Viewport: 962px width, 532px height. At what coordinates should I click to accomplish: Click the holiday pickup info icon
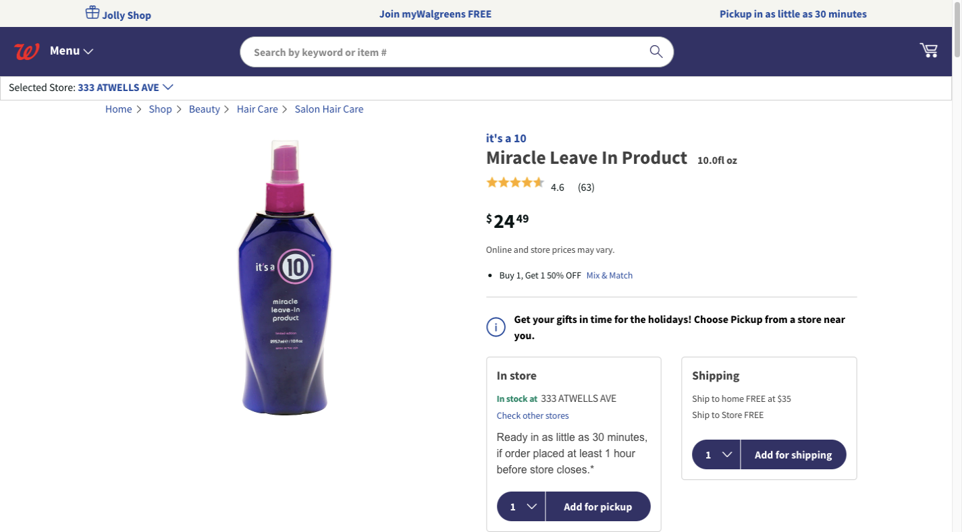(496, 328)
